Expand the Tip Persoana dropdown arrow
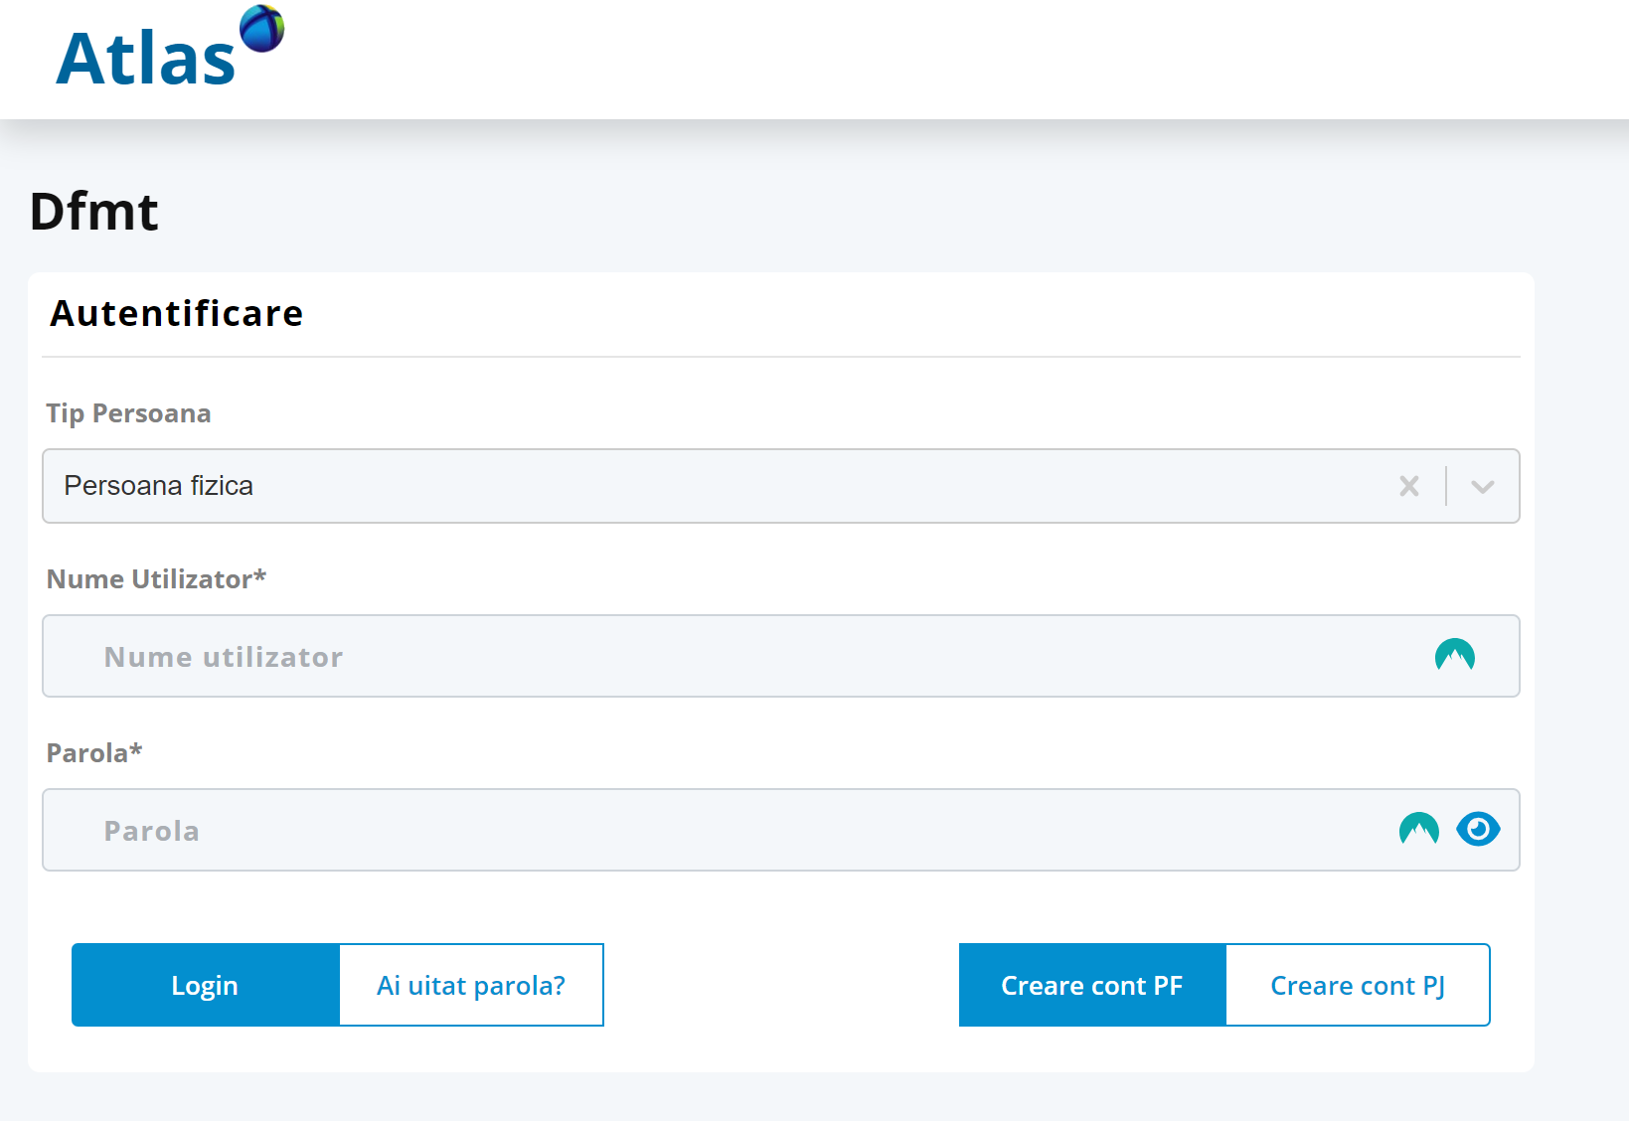Screen dimensions: 1629x1121 click(x=1482, y=486)
